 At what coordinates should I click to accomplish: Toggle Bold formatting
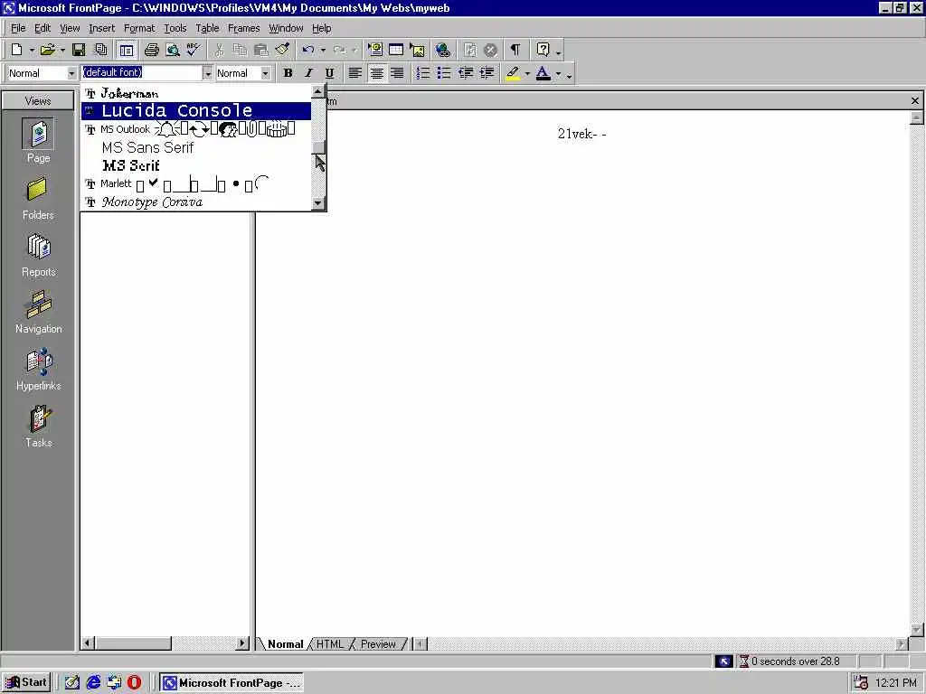click(x=288, y=72)
